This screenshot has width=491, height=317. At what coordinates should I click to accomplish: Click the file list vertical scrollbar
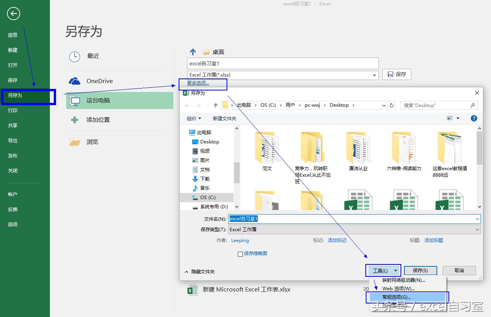(479, 167)
